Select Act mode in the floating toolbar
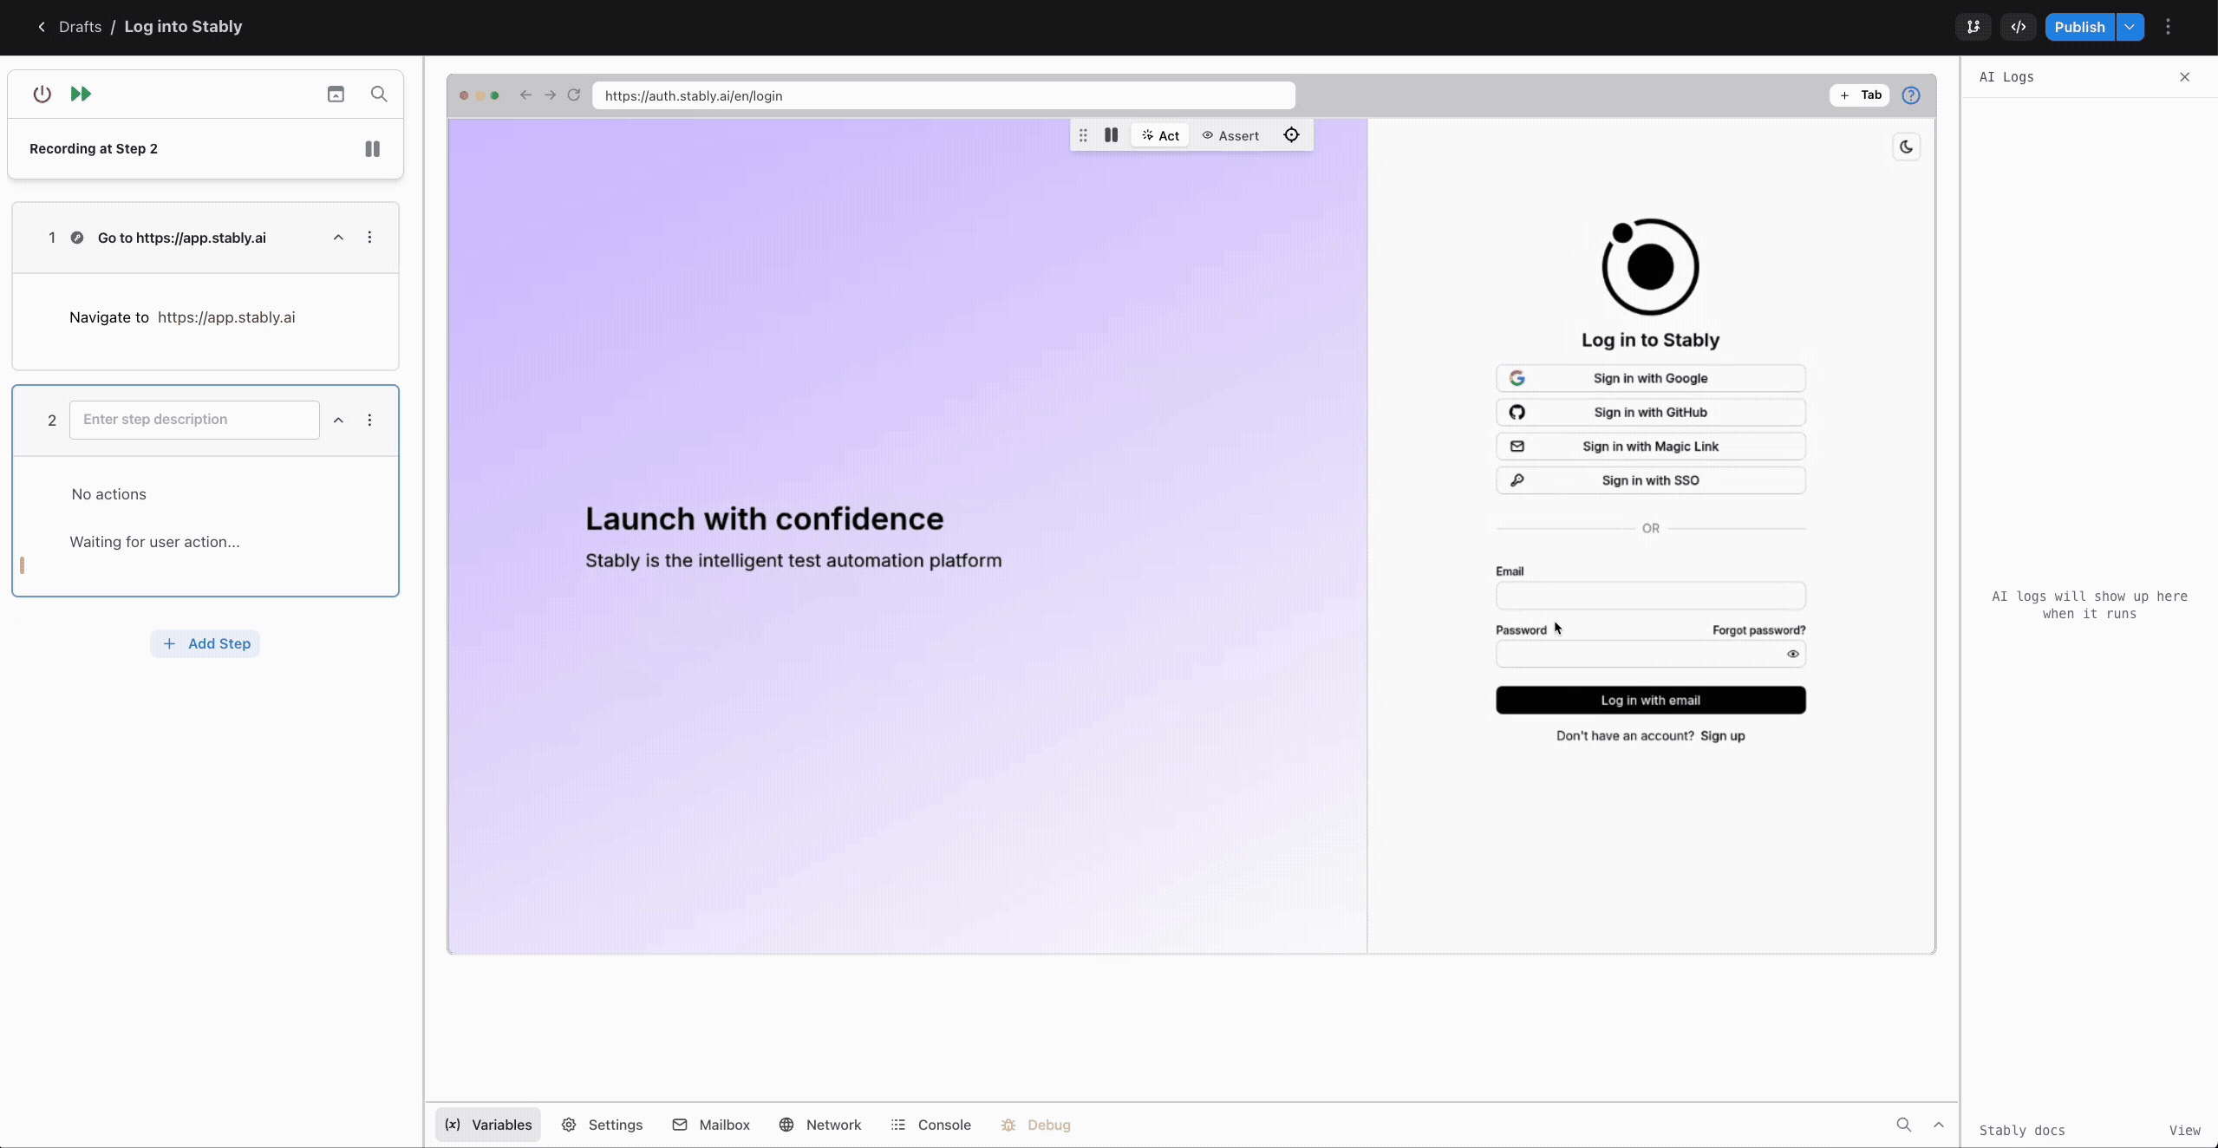 point(1159,135)
